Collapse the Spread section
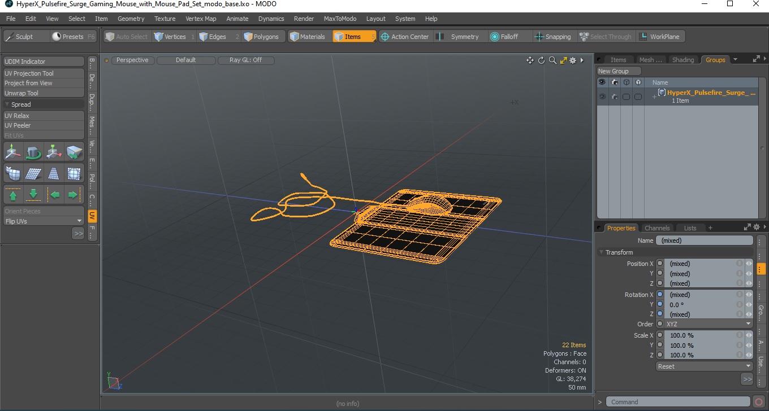769x411 pixels. 7,104
